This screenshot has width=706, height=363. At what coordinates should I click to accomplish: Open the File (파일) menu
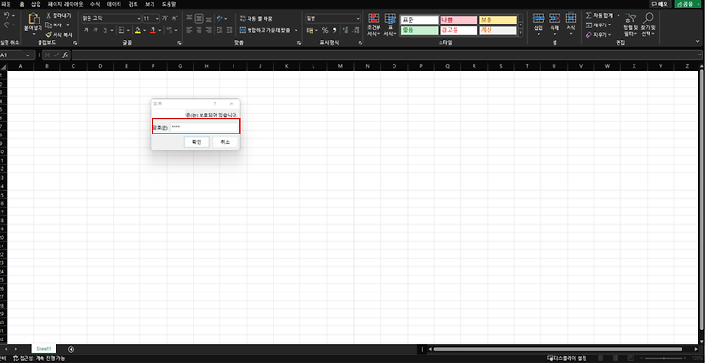6,4
